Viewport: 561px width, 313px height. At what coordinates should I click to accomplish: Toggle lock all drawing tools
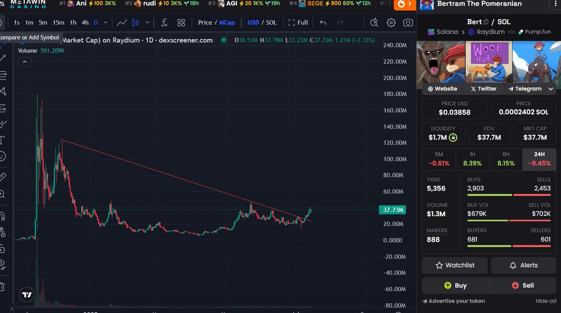click(x=2, y=248)
